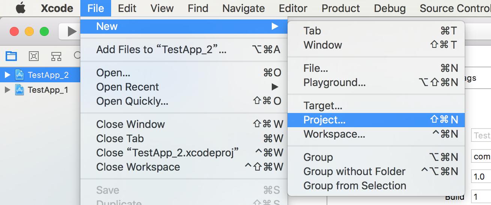Viewport: 491px width, 205px height.
Task: Choose New Workspace…
Action: pyautogui.click(x=376, y=134)
